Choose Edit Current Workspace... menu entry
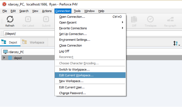Screen dimensions: 182x107 [90, 75]
